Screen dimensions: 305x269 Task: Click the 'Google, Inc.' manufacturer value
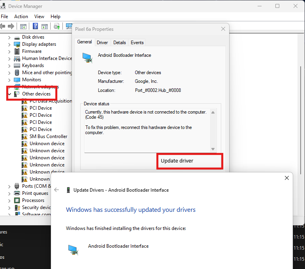click(x=146, y=81)
